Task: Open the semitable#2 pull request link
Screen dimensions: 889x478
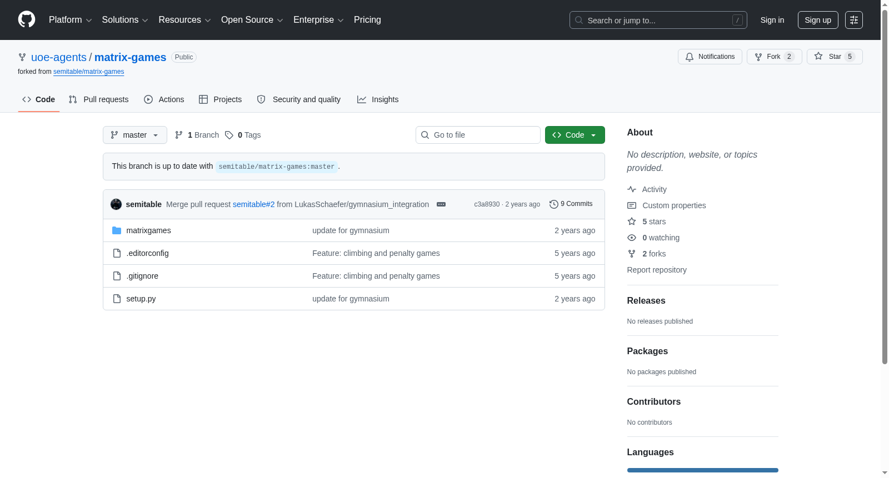Action: coord(254,204)
